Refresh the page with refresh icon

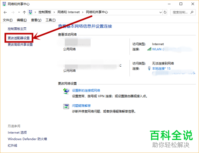tap(165, 12)
